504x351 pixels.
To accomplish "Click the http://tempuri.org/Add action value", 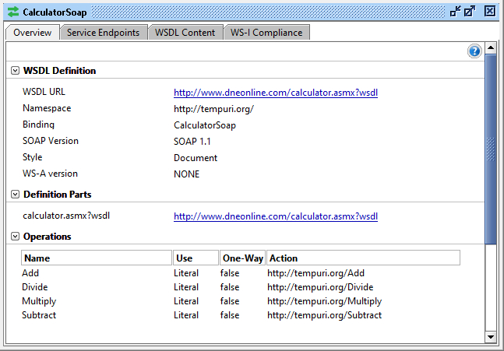I will 315,273.
